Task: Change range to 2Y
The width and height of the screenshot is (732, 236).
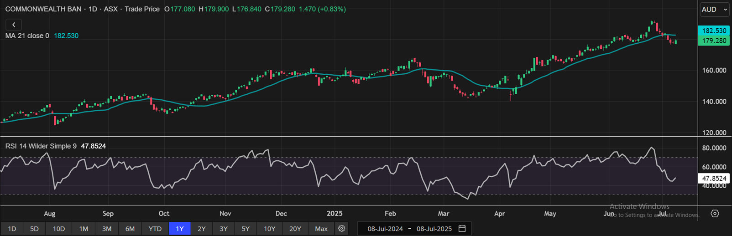Action: pos(201,229)
